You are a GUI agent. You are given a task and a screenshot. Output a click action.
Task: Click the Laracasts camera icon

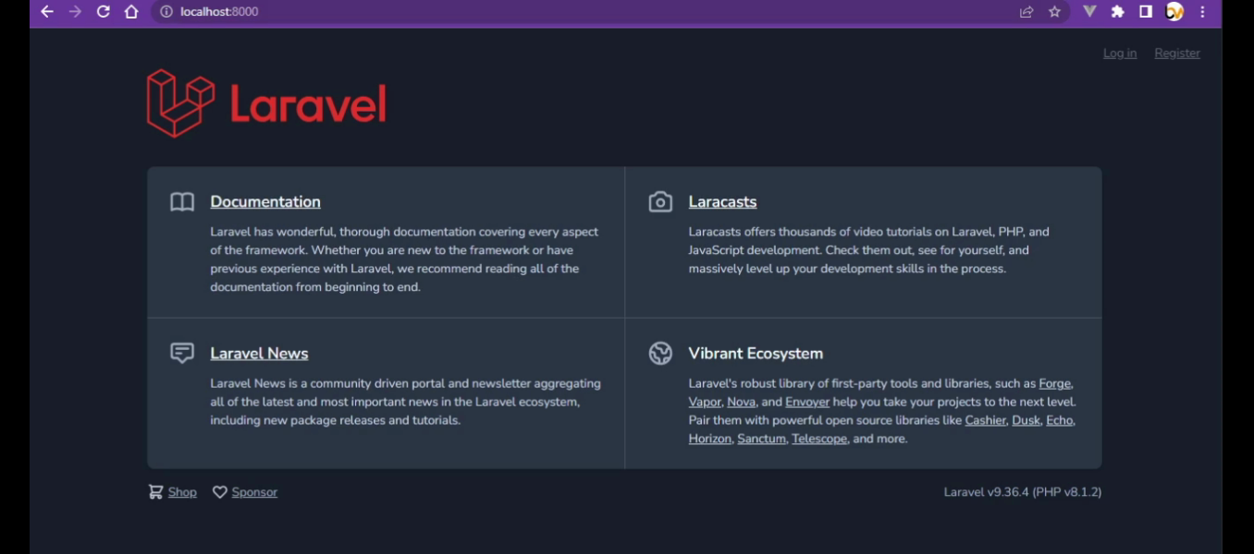coord(660,202)
